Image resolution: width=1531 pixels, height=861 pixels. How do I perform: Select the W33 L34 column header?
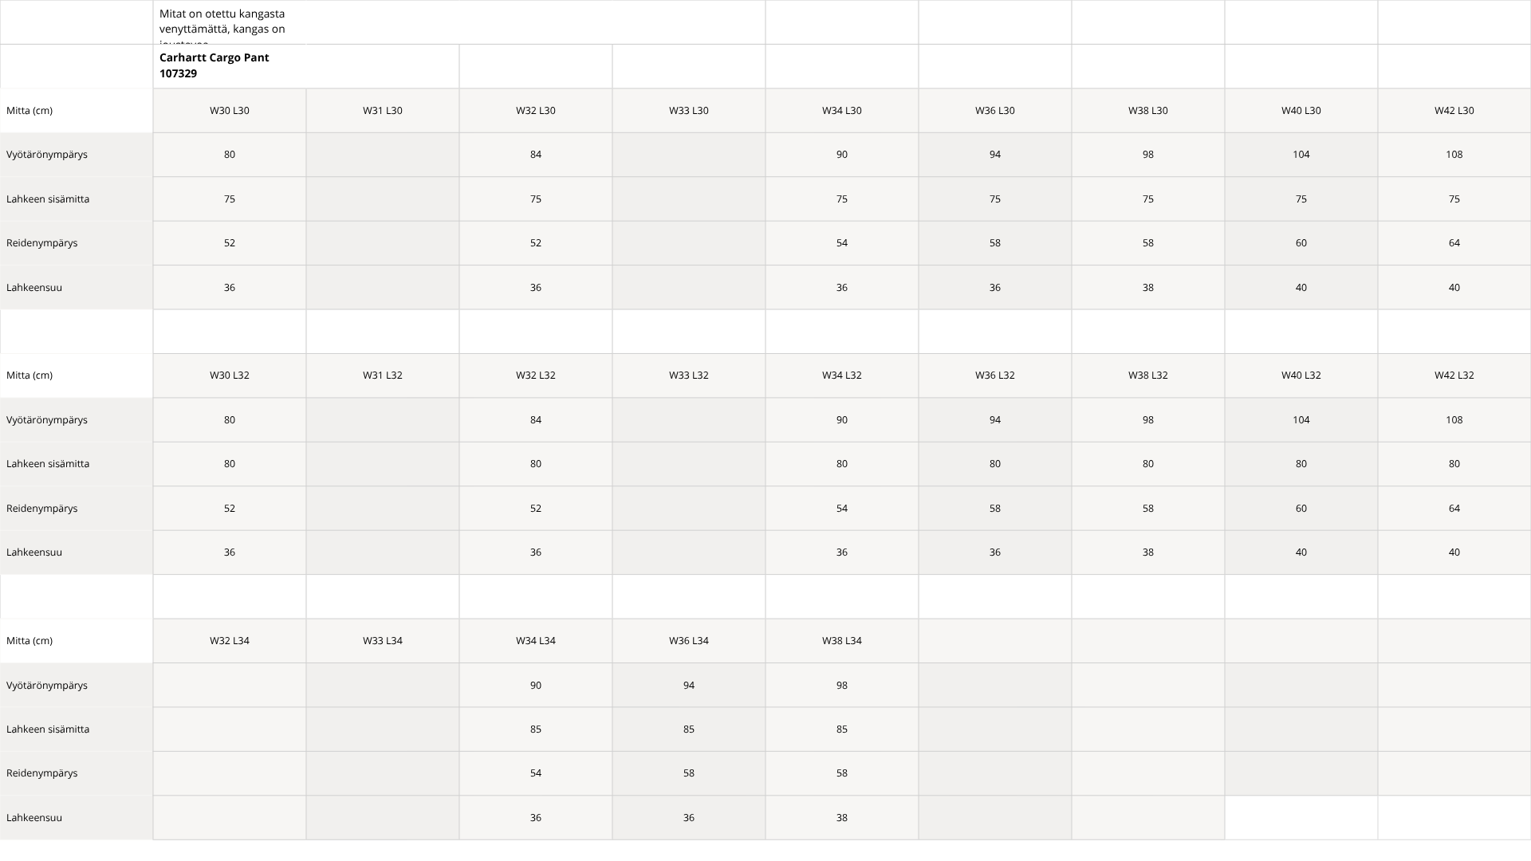[x=383, y=641]
